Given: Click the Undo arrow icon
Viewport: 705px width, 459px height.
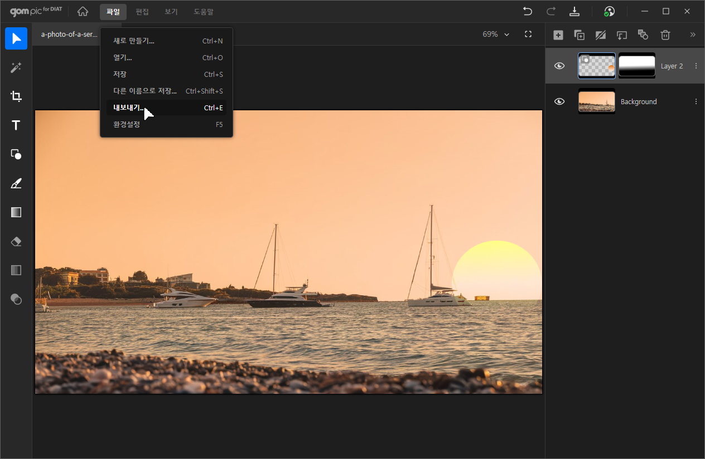Looking at the screenshot, I should (527, 12).
